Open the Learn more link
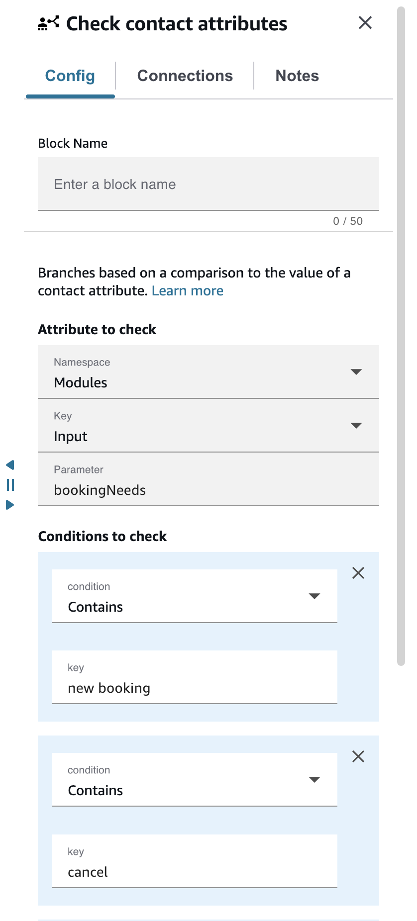This screenshot has width=417, height=921. pos(188,291)
